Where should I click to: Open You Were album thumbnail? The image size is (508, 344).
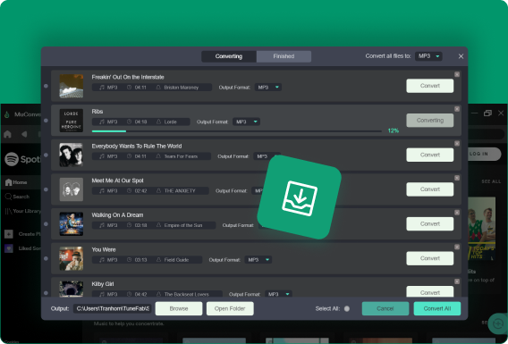72,258
